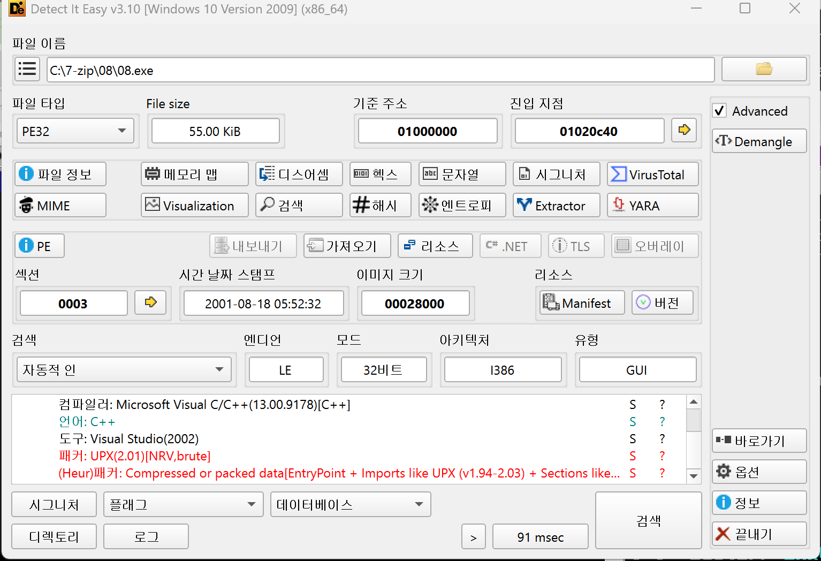Screen dimensions: 821x561
Task: Expand the 플래그 flags dropdown
Action: click(x=184, y=504)
